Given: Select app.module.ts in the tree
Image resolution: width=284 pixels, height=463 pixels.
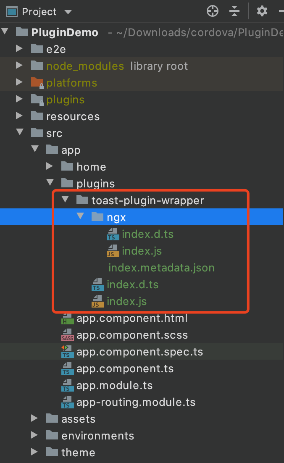Looking at the screenshot, I should point(114,385).
